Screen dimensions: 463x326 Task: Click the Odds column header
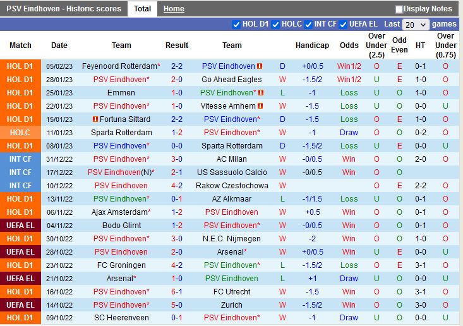(349, 45)
